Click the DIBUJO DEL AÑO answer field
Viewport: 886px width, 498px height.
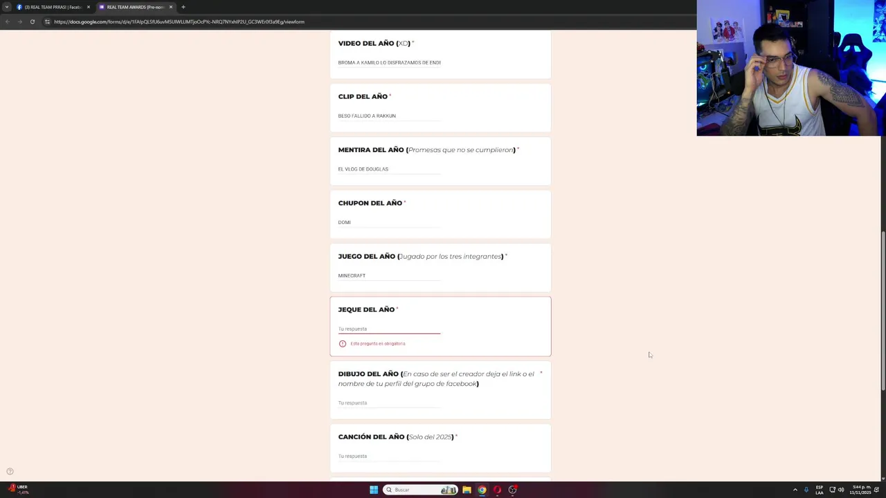pos(389,403)
